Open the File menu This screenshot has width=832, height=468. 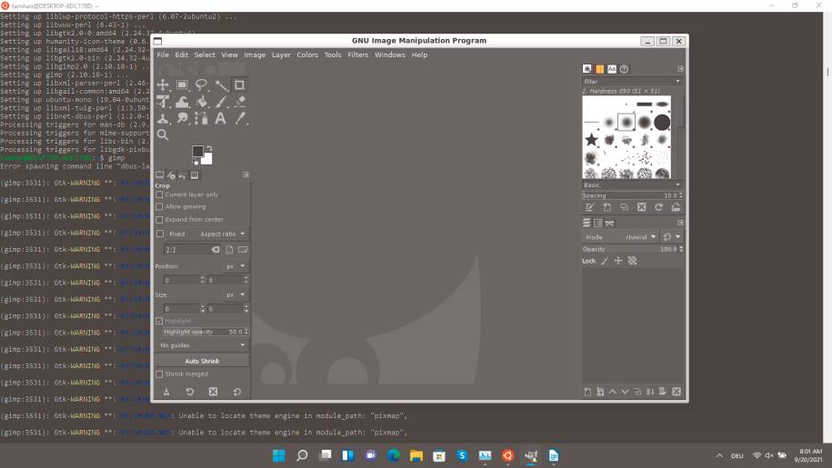pos(163,55)
